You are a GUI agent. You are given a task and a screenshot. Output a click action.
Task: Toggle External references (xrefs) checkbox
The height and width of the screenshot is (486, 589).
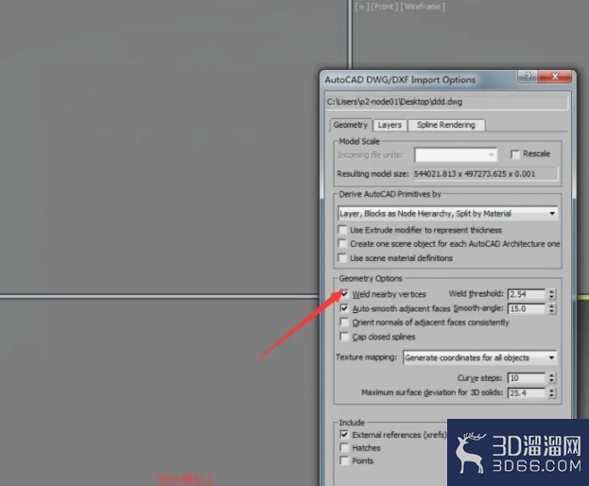344,435
